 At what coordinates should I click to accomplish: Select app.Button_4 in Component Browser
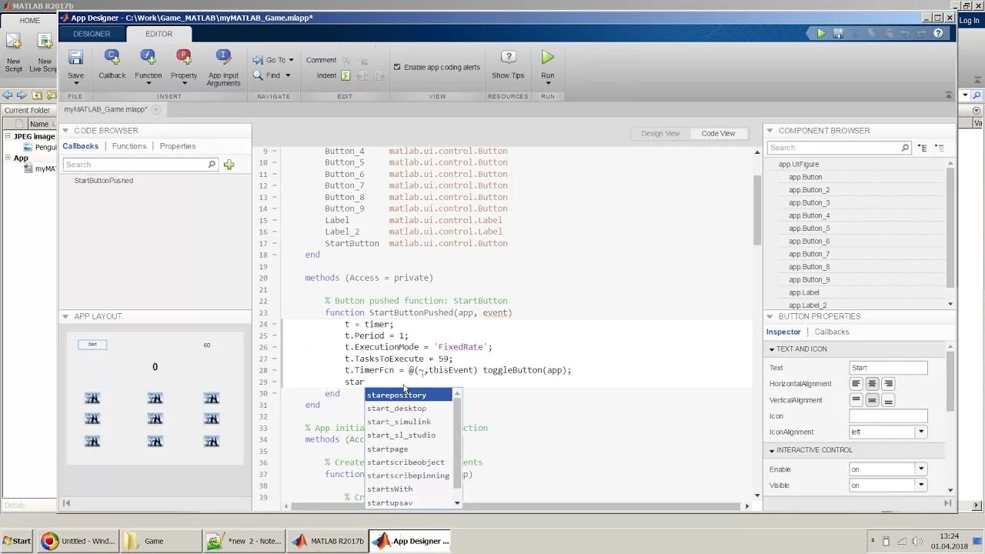809,215
